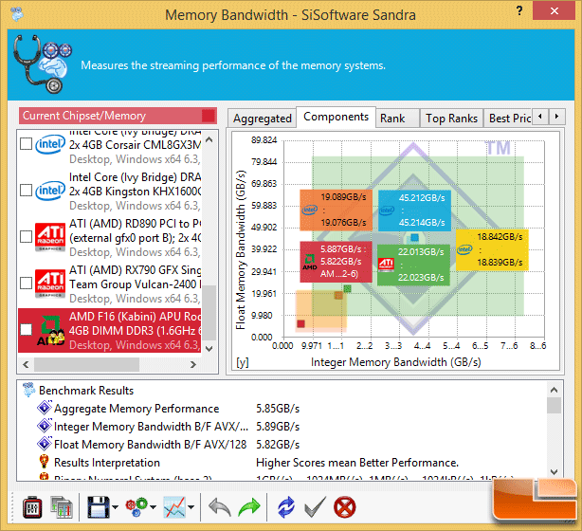Tick the ATI RD890 checkbox
The height and width of the screenshot is (531, 582).
pyautogui.click(x=26, y=236)
